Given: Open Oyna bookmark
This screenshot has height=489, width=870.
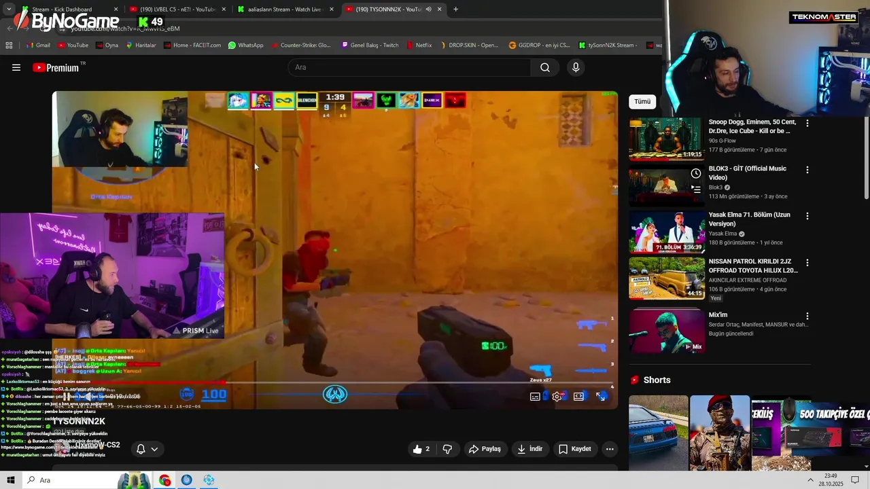Looking at the screenshot, I should click(107, 46).
